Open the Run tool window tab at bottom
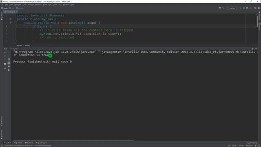This screenshot has height=147, width=261. pyautogui.click(x=8, y=143)
